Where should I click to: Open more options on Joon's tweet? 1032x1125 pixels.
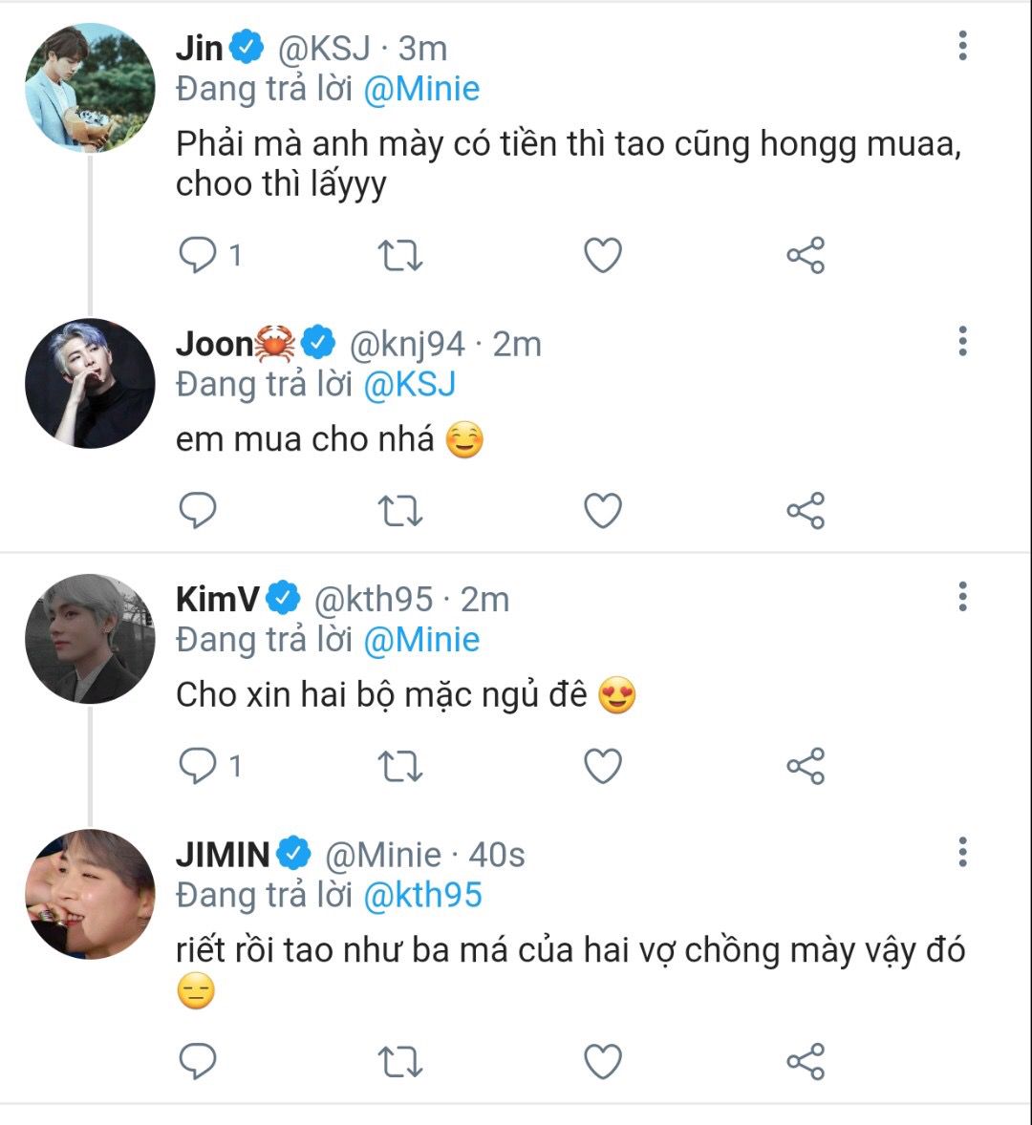point(962,341)
